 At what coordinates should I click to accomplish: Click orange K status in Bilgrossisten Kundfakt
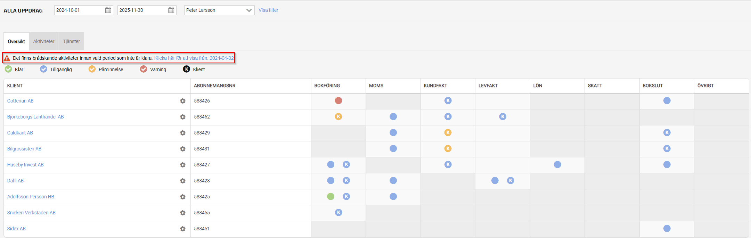pos(448,148)
